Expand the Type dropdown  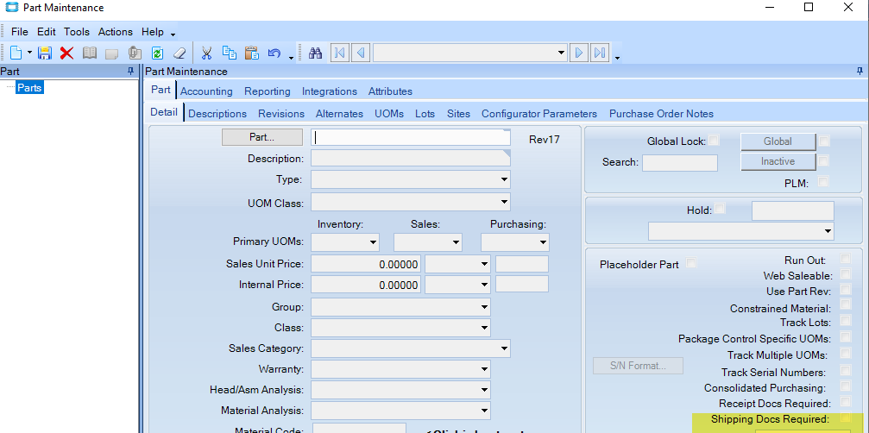pos(503,179)
